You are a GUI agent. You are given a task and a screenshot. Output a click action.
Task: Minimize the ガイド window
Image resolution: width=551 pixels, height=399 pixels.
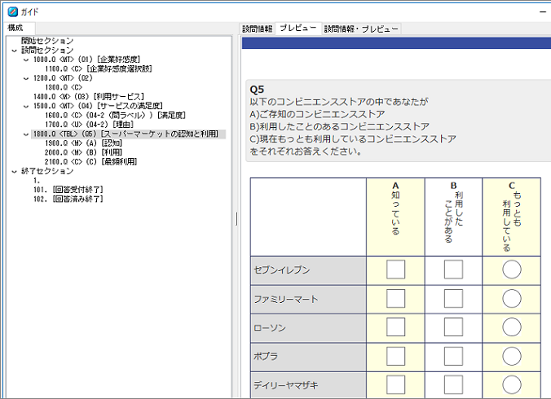[x=543, y=12]
